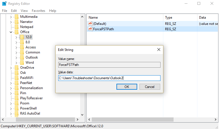Screen dimensions: 219x129
Task: Expand the Common subkey
Action: coord(16,53)
